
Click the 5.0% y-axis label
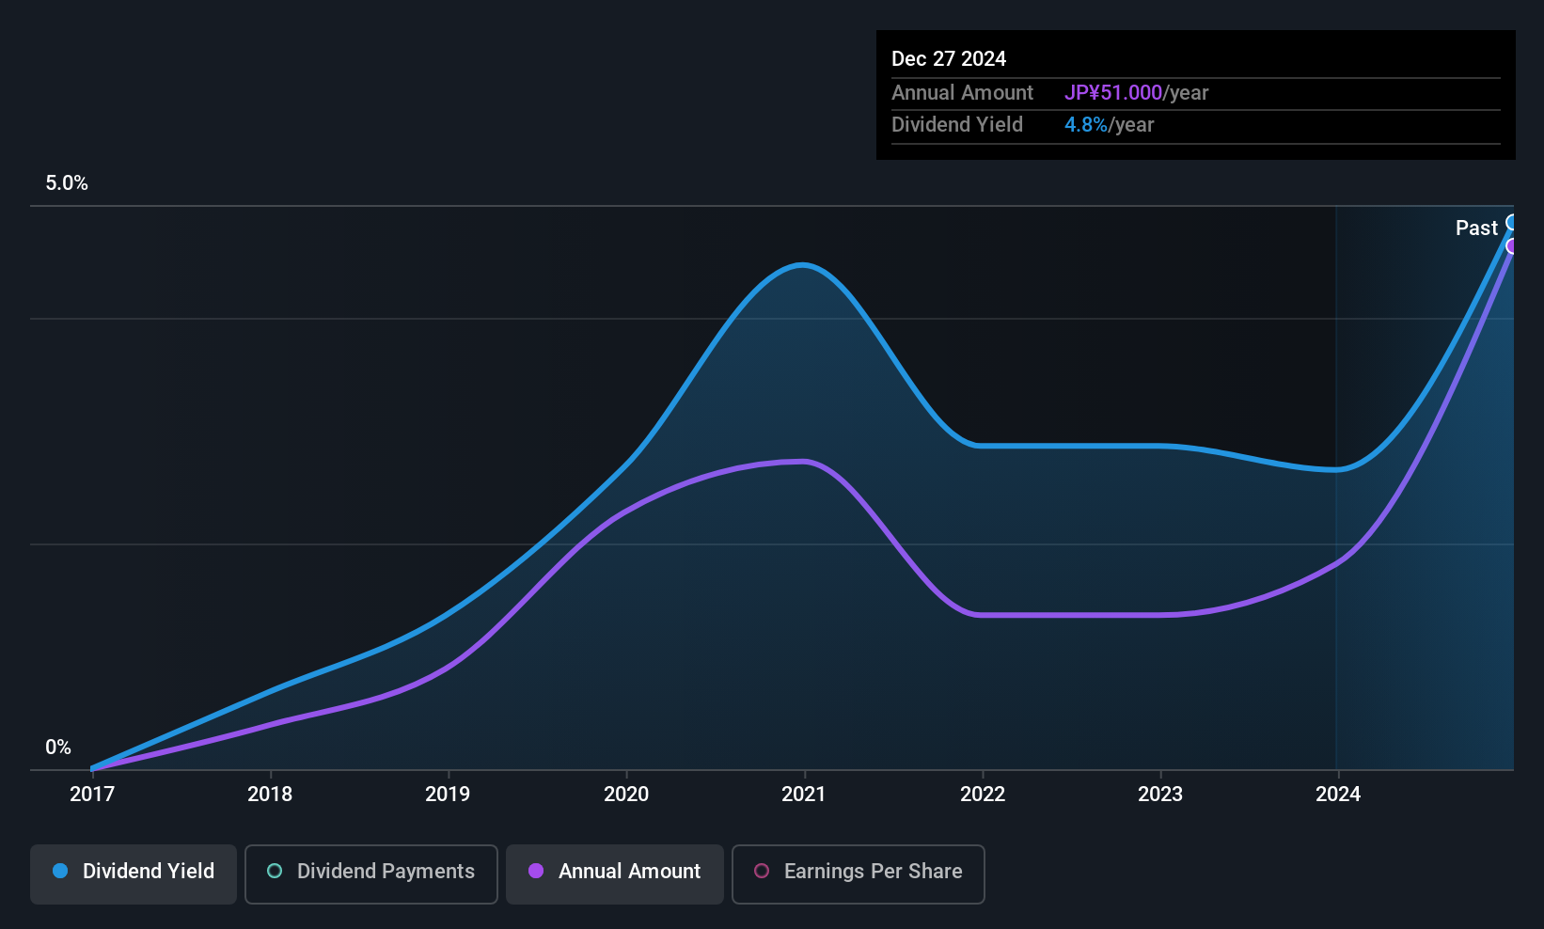coord(67,183)
